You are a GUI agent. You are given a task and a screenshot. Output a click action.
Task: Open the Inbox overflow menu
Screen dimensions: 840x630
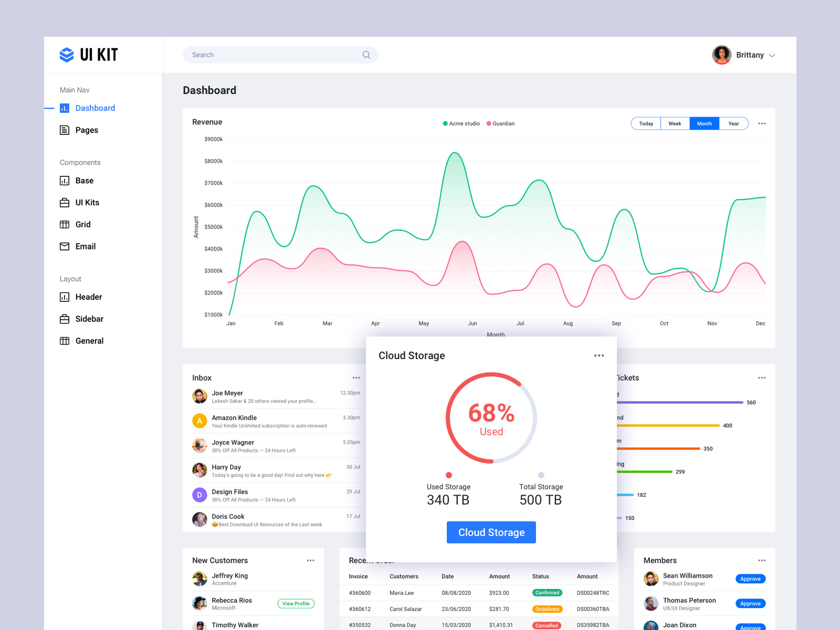pos(356,377)
